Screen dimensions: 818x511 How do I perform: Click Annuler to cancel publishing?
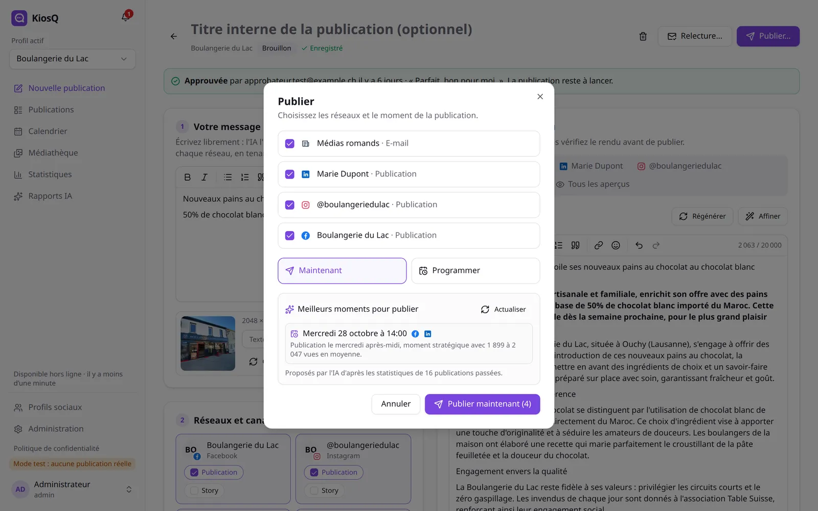(x=396, y=404)
